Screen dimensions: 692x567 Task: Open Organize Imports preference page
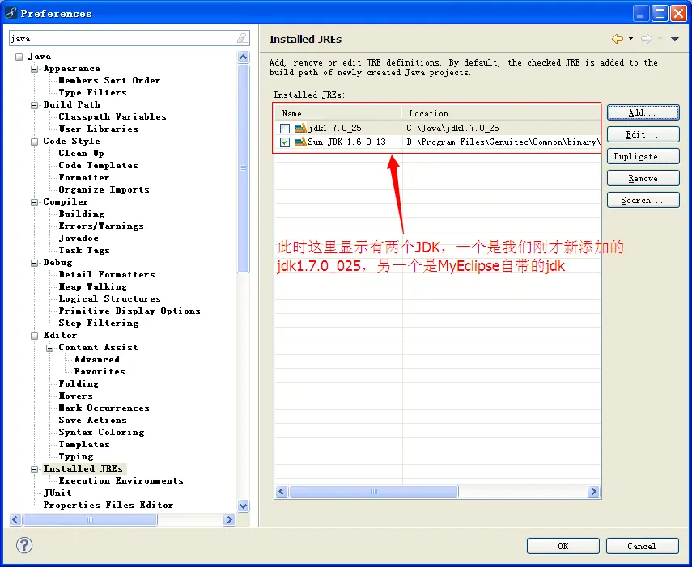point(104,189)
